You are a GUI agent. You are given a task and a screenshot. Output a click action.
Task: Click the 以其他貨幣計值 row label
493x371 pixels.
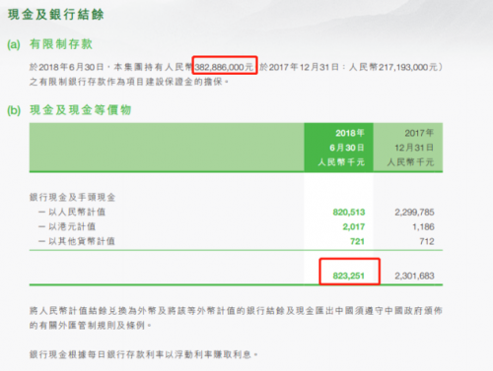click(x=77, y=241)
